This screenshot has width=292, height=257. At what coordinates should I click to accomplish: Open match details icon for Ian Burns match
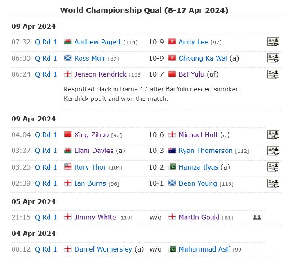tap(273, 183)
